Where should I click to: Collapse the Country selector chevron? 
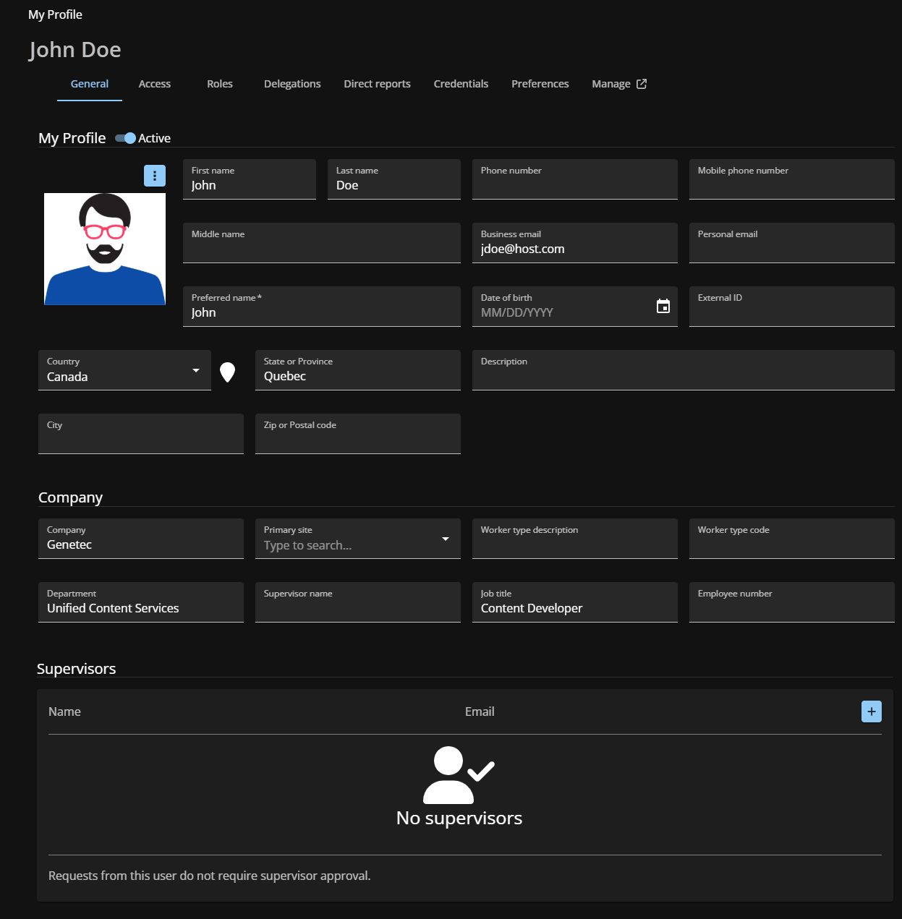(195, 369)
